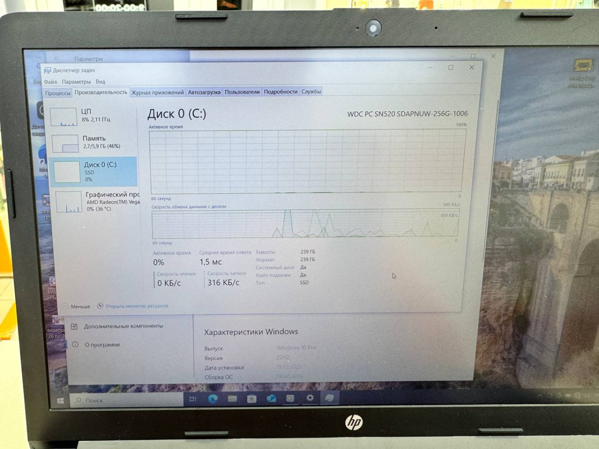The height and width of the screenshot is (449, 599).
Task: Open the Mail app from the taskbar
Action: point(271,399)
